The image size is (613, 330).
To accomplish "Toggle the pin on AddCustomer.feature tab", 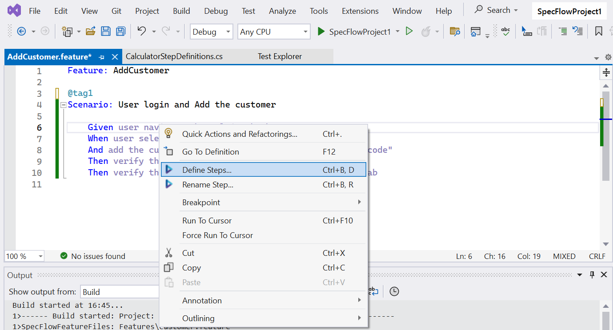I will coord(102,57).
